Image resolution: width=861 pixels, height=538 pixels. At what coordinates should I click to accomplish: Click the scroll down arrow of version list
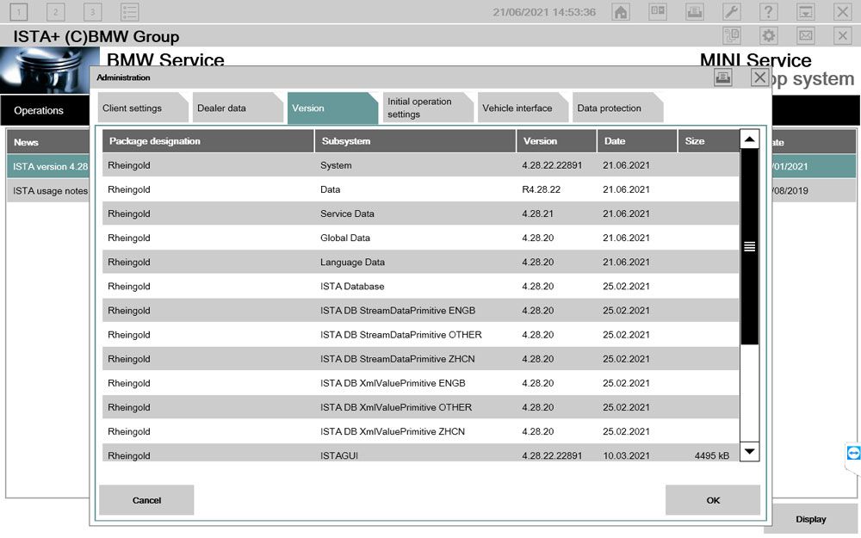click(x=750, y=452)
